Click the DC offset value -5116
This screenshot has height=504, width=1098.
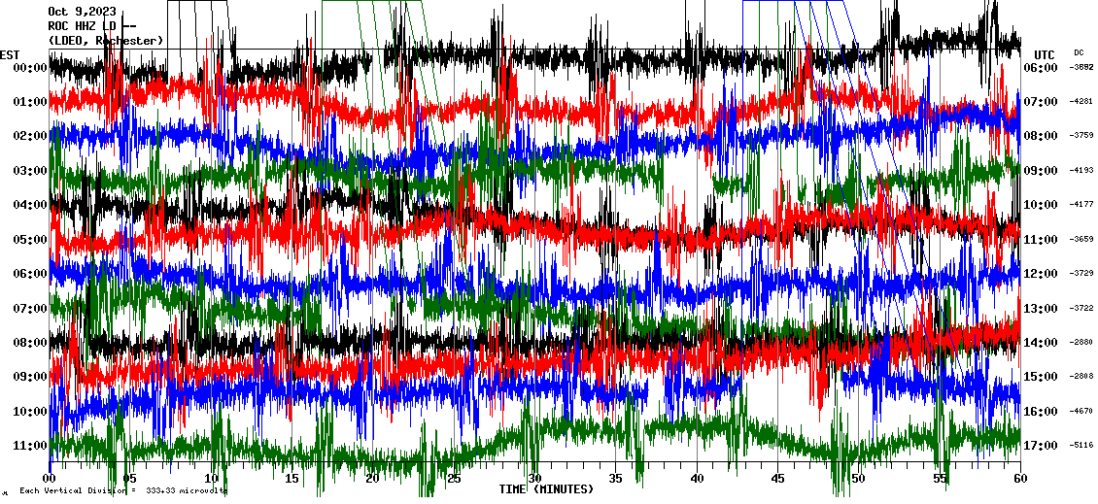[x=1081, y=446]
